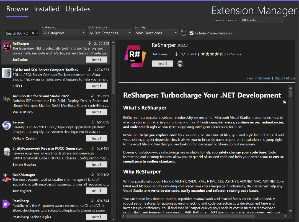
Task: Refresh the extension list with circular arrow
Action: point(183,33)
